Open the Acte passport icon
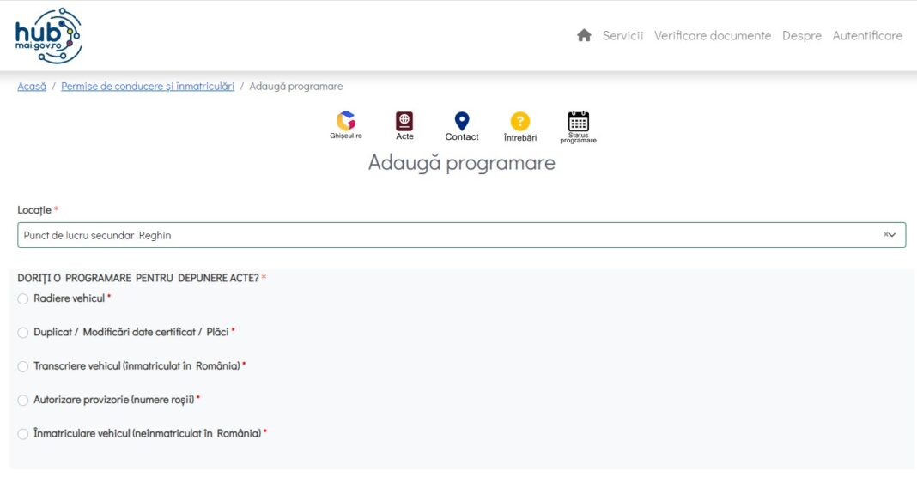This screenshot has width=917, height=482. click(x=404, y=122)
